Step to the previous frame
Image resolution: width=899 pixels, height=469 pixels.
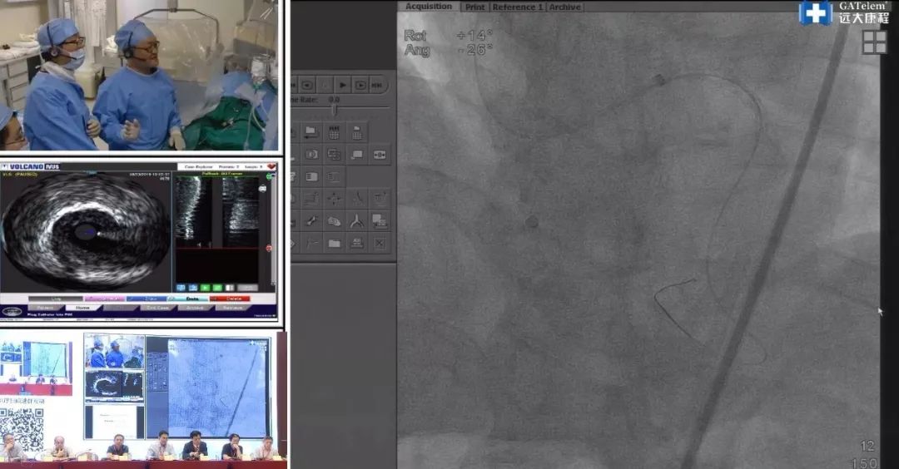(306, 85)
